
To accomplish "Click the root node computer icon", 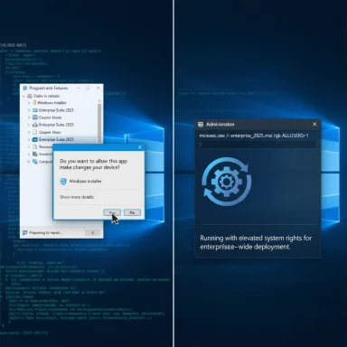I will tap(30, 96).
